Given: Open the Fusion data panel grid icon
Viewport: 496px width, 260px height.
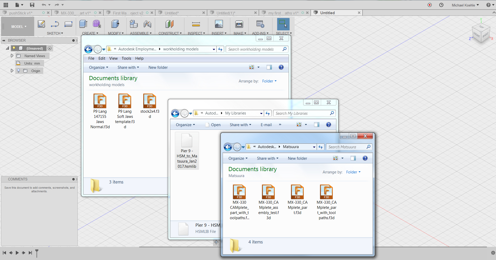Looking at the screenshot, I should tap(6, 5).
